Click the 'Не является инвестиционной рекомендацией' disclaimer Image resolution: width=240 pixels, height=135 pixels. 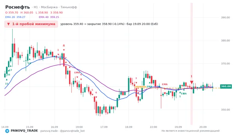[x=190, y=131]
